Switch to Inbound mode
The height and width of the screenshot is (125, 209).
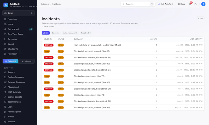point(27,61)
